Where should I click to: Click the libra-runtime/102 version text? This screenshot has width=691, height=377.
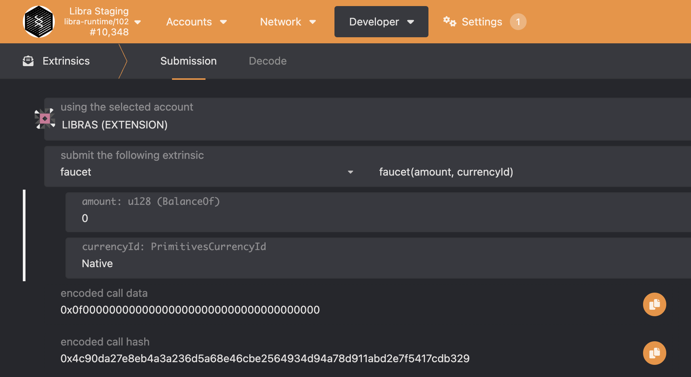(x=96, y=22)
